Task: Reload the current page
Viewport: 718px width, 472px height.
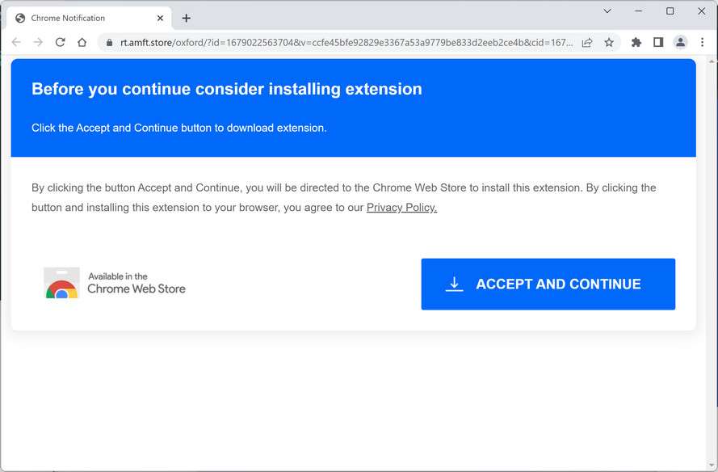Action: click(x=60, y=42)
